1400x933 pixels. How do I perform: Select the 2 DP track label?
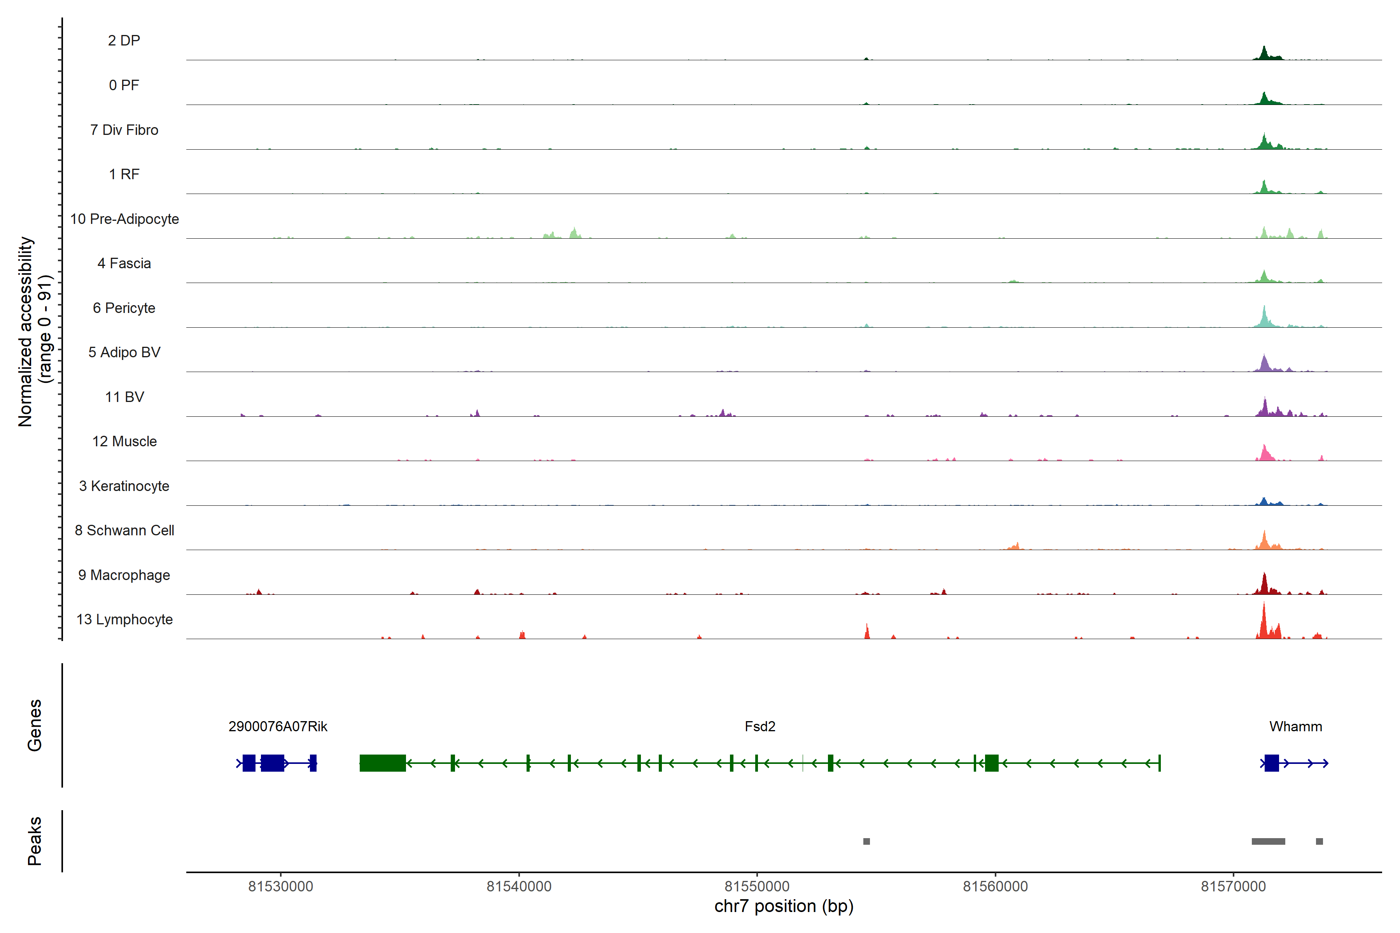point(124,40)
